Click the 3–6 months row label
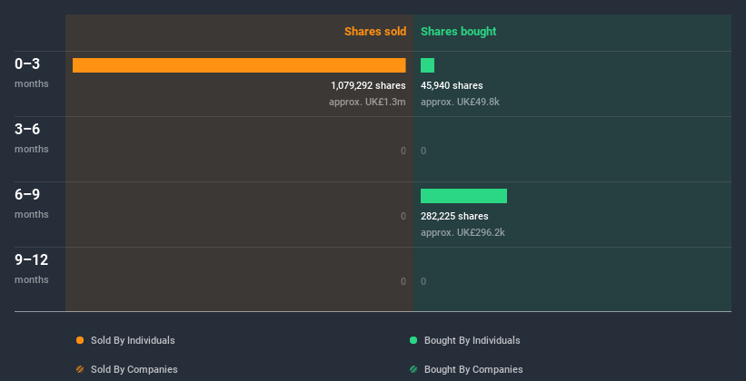 click(32, 138)
